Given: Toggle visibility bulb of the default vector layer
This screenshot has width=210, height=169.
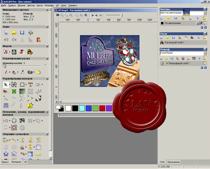Looking at the screenshot, I should coord(205,23).
